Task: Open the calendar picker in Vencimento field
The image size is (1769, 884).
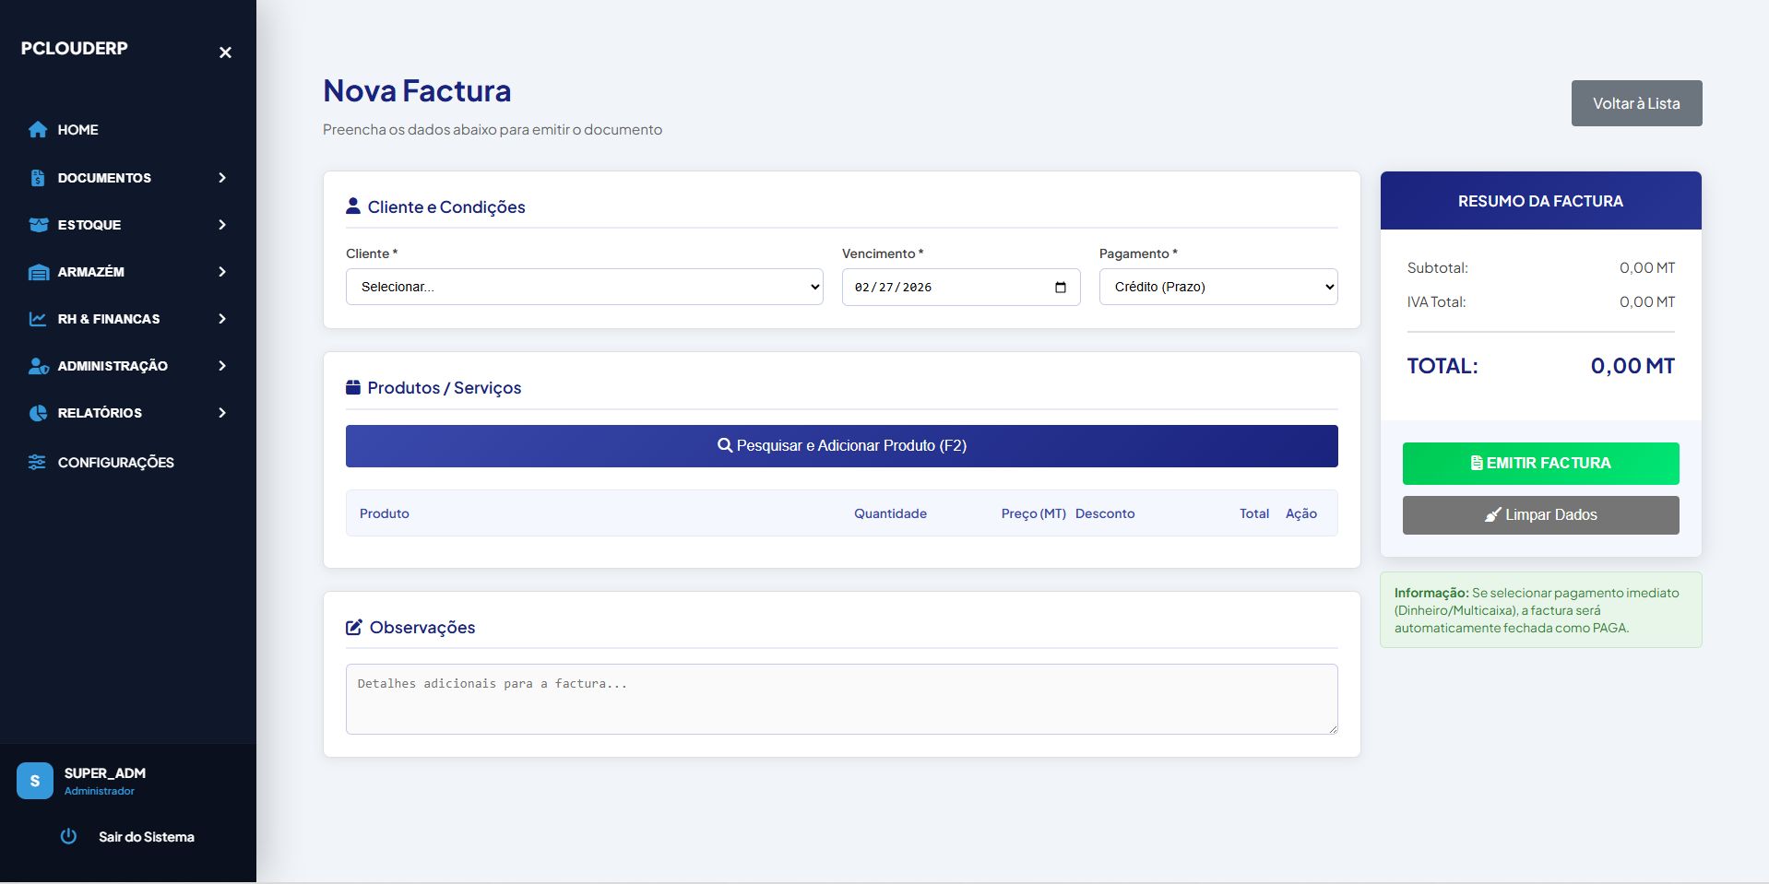Action: point(1060,288)
